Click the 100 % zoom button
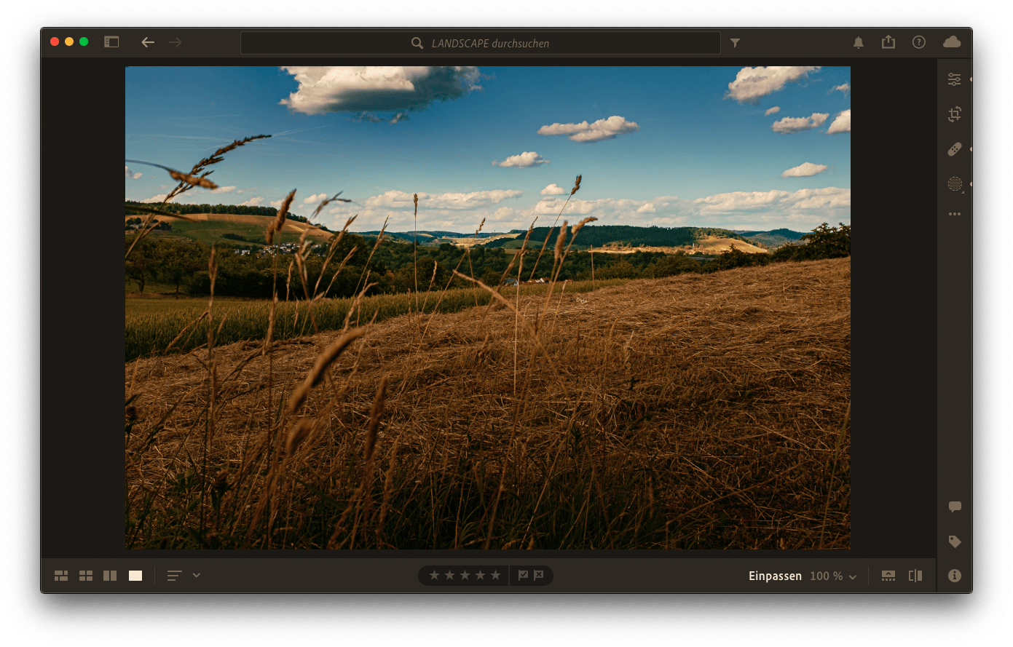Screen dimensions: 1013x647 (827, 576)
